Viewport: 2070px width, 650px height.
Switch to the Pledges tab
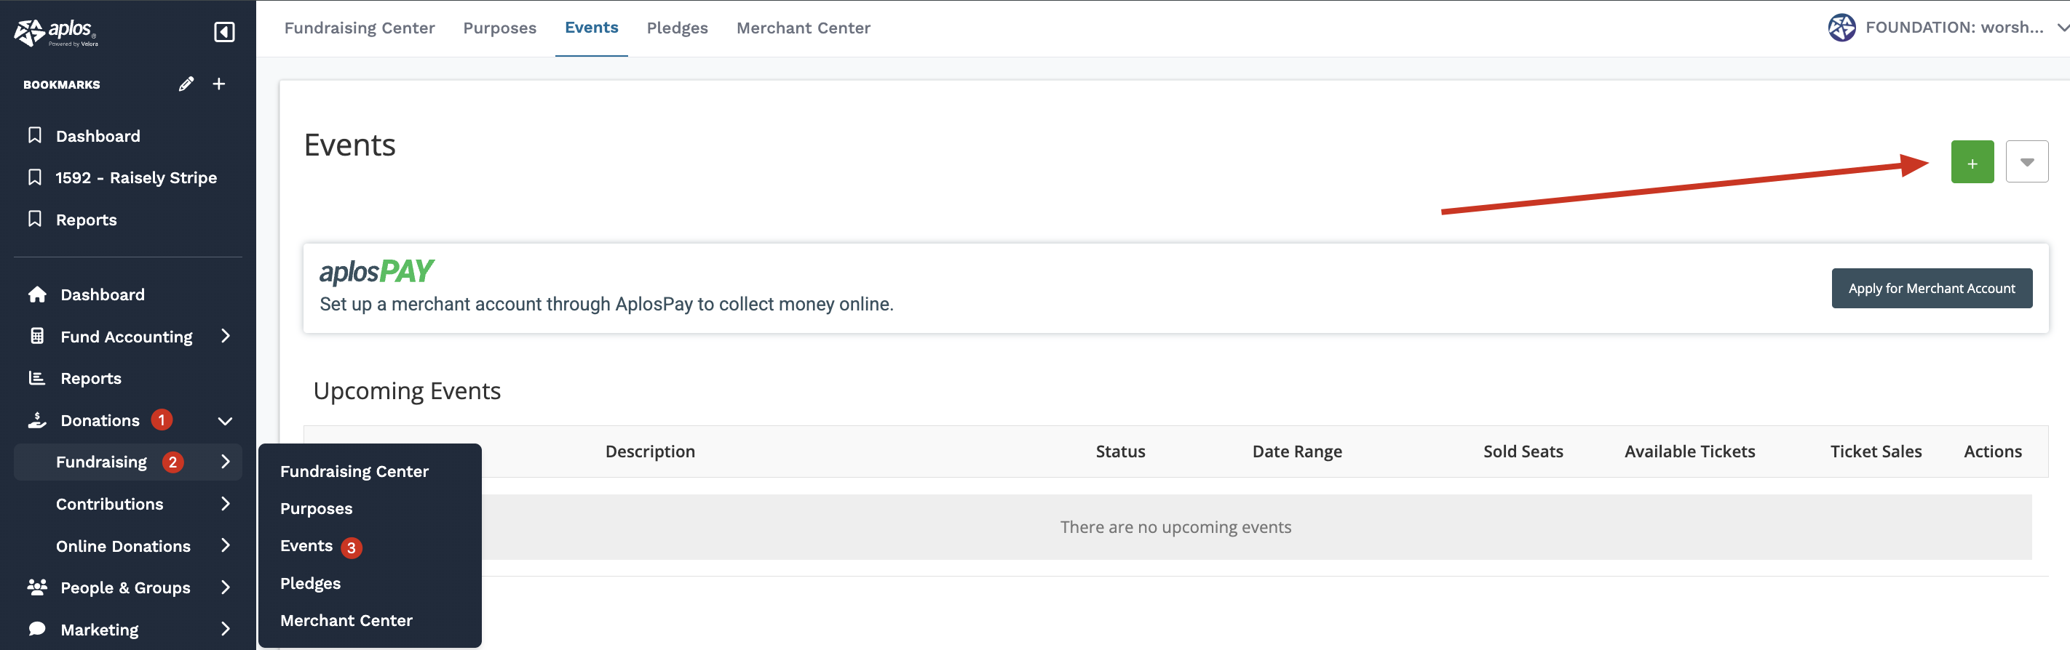tap(677, 28)
